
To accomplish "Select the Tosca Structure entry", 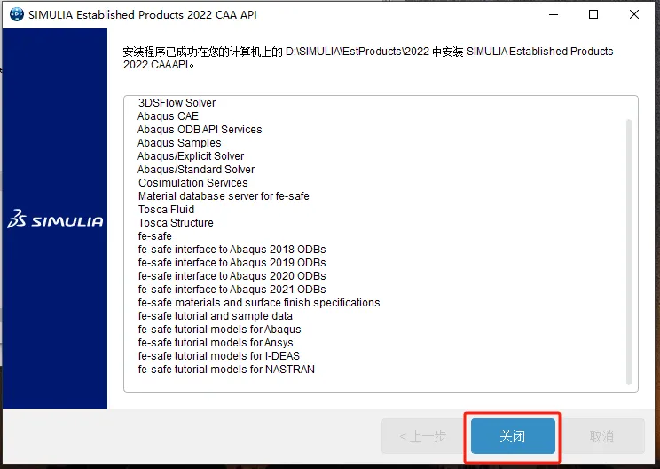I will pyautogui.click(x=176, y=222).
